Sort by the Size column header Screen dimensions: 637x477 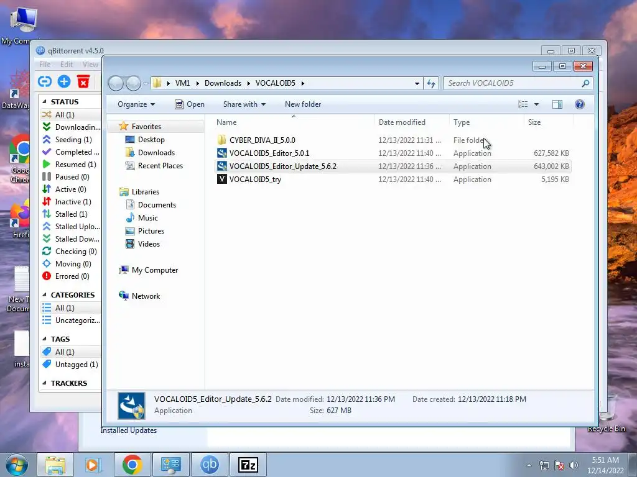534,122
